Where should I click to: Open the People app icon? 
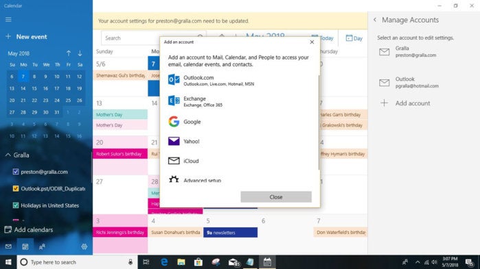pyautogui.click(x=42, y=246)
